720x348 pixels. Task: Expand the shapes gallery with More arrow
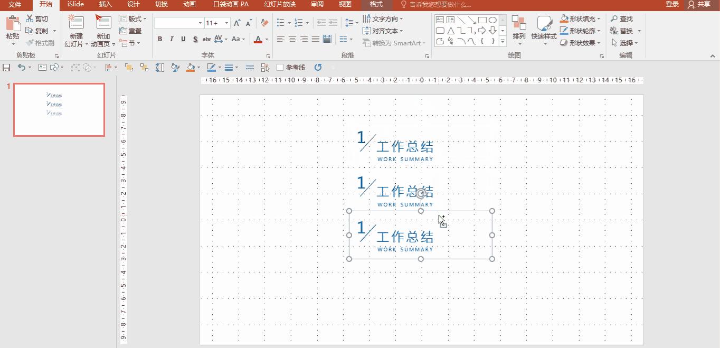point(503,41)
